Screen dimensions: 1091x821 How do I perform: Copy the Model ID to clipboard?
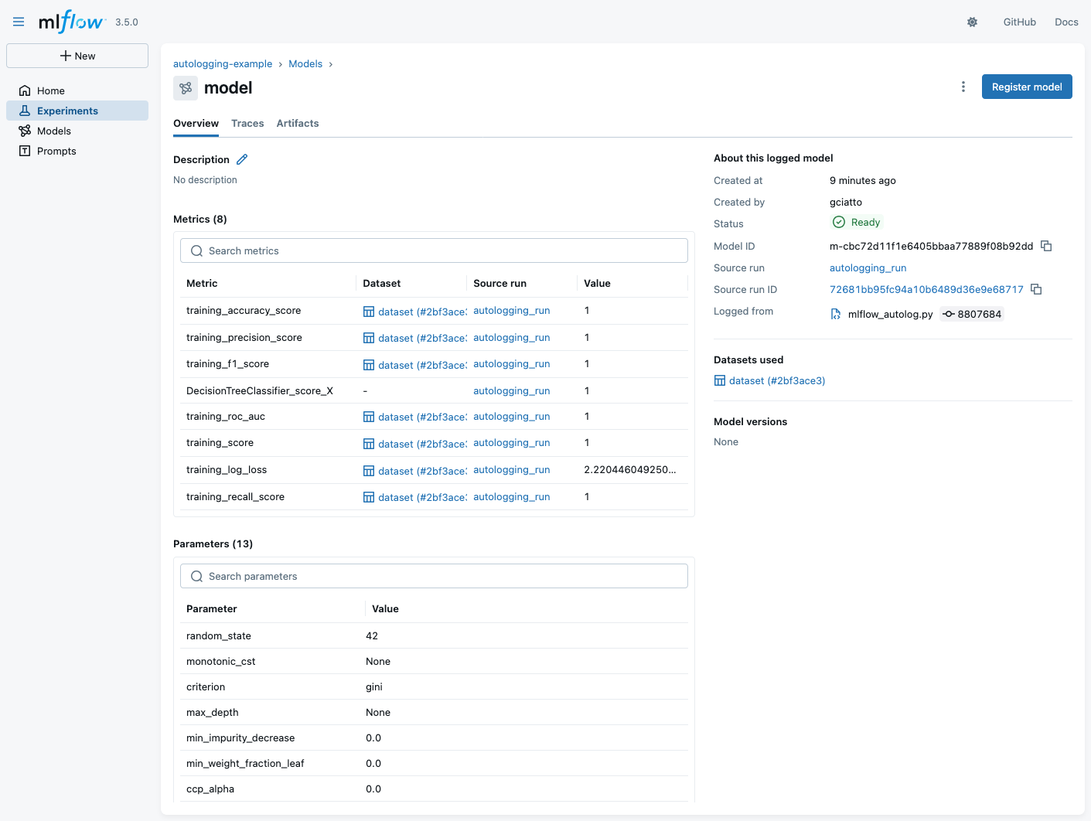click(x=1046, y=246)
